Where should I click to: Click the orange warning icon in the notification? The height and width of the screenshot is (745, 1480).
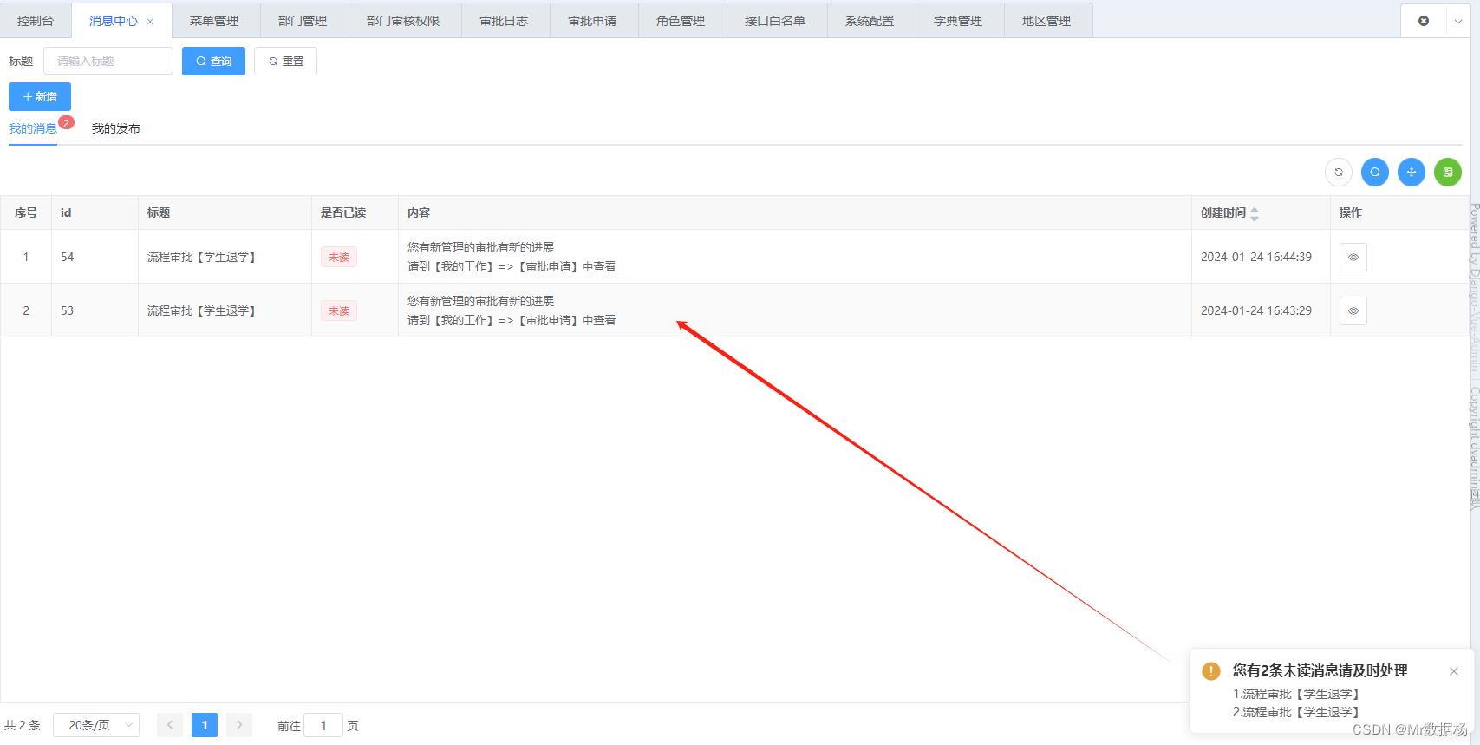click(x=1211, y=671)
